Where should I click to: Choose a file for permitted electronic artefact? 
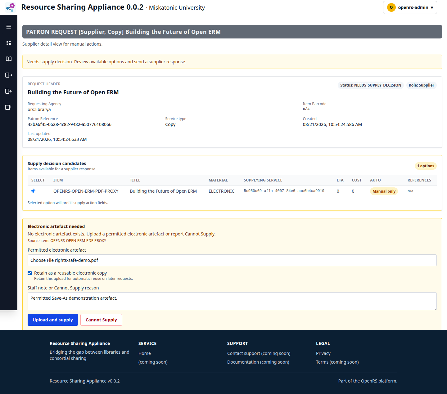(x=232, y=260)
